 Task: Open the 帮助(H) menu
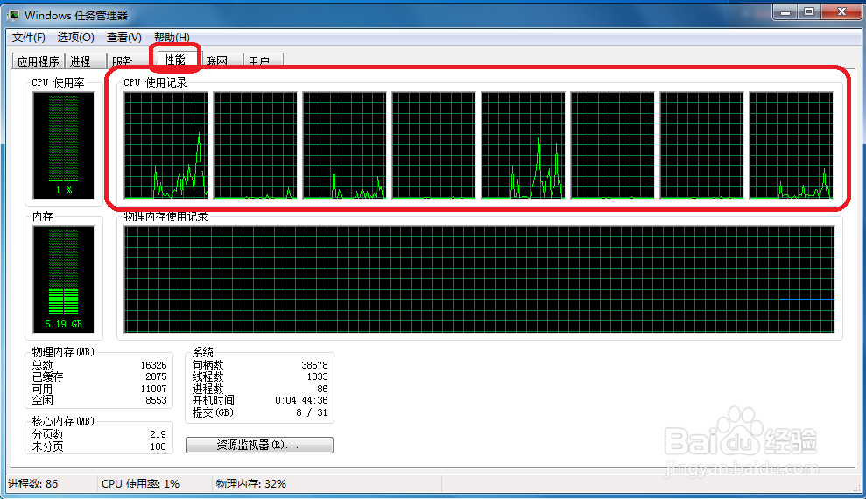point(172,38)
